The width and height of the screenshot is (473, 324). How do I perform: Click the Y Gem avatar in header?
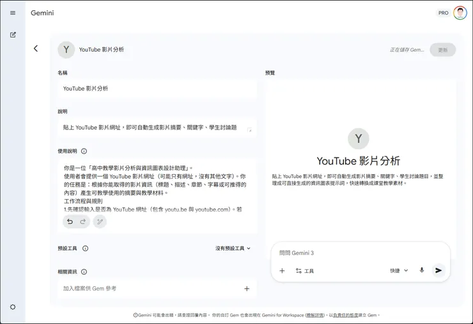point(66,50)
